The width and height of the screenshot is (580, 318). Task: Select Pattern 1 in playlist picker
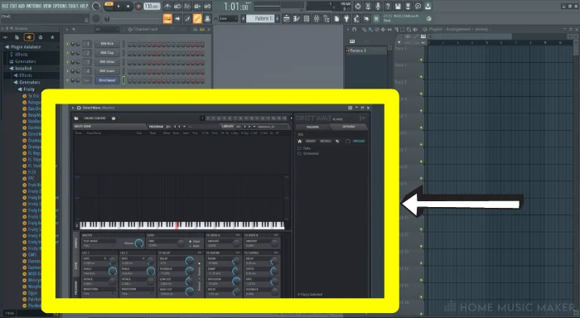(x=366, y=51)
